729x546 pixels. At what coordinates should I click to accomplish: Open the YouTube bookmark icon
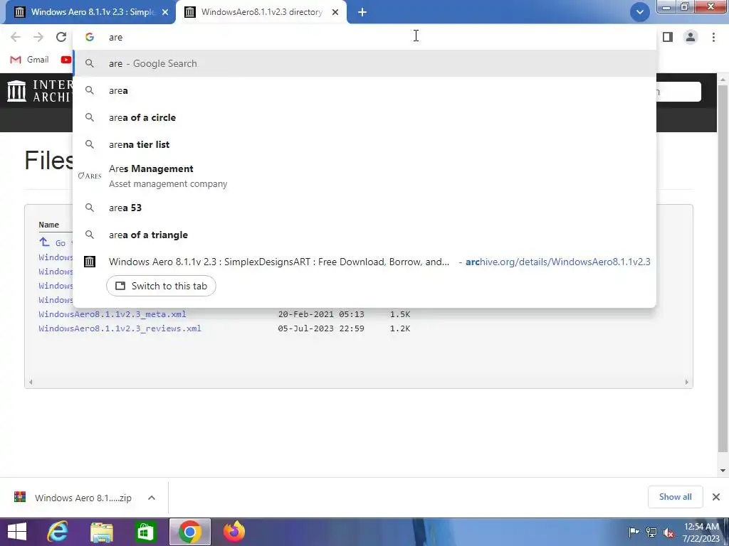pos(66,60)
